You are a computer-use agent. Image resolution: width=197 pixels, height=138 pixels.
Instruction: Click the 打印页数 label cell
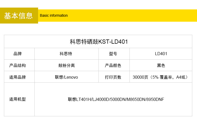point(113,77)
